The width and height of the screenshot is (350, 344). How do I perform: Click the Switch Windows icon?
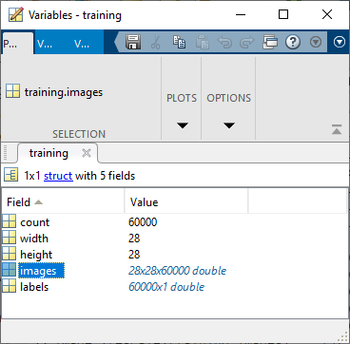pos(270,42)
